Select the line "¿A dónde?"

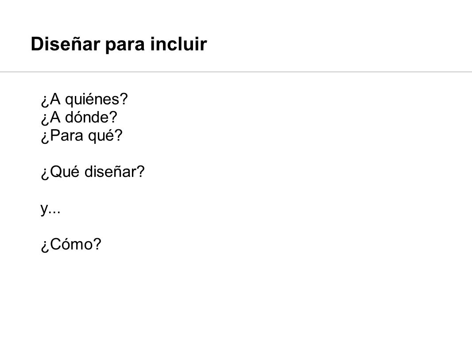(79, 118)
